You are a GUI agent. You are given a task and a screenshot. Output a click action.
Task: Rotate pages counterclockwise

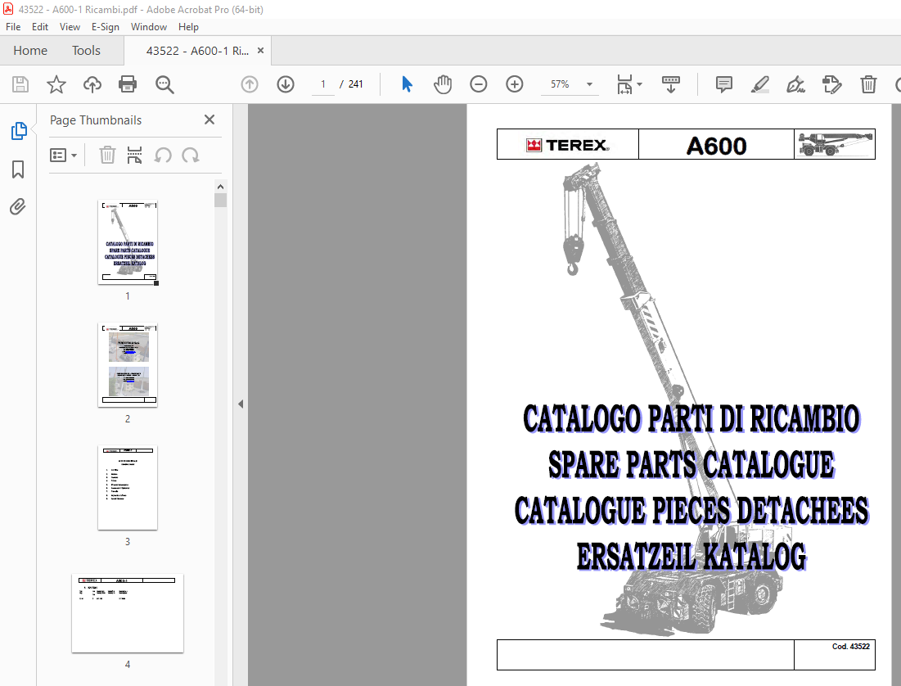(163, 156)
